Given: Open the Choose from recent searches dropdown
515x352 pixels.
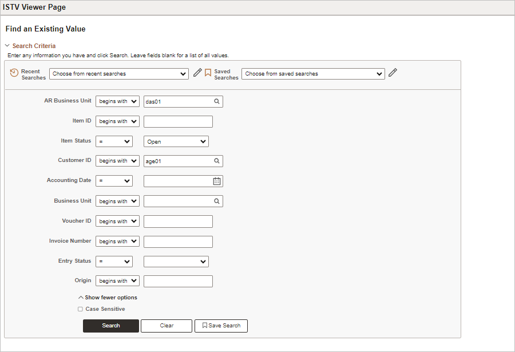Looking at the screenshot, I should click(119, 74).
